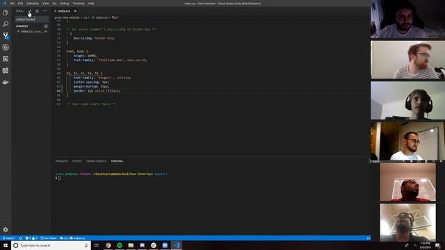Open the File menu

coord(12,3)
